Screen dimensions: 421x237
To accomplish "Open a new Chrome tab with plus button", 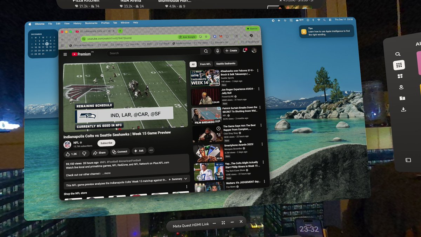I will [120, 31].
